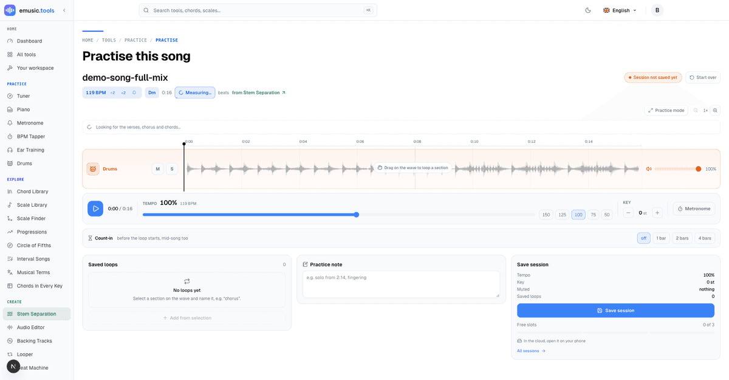Open the user avatar B menu
Screen dimensions: 729x380
[x=657, y=10]
